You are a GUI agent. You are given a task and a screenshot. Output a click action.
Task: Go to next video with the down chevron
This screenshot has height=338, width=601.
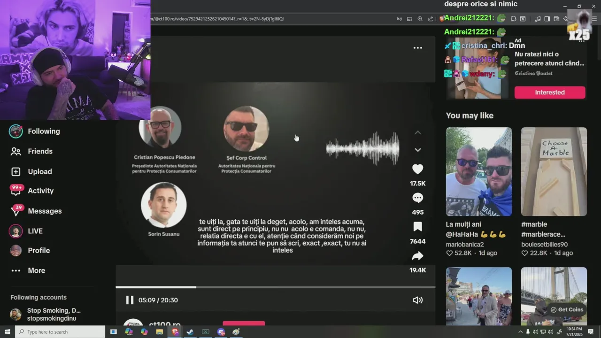tap(417, 150)
